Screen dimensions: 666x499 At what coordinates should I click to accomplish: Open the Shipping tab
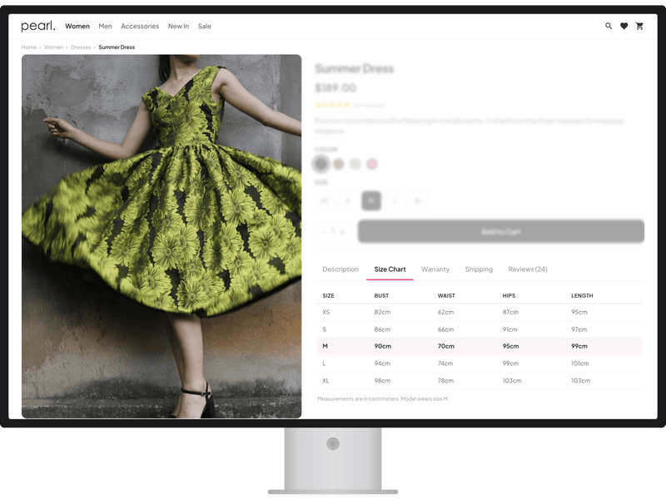pos(478,269)
